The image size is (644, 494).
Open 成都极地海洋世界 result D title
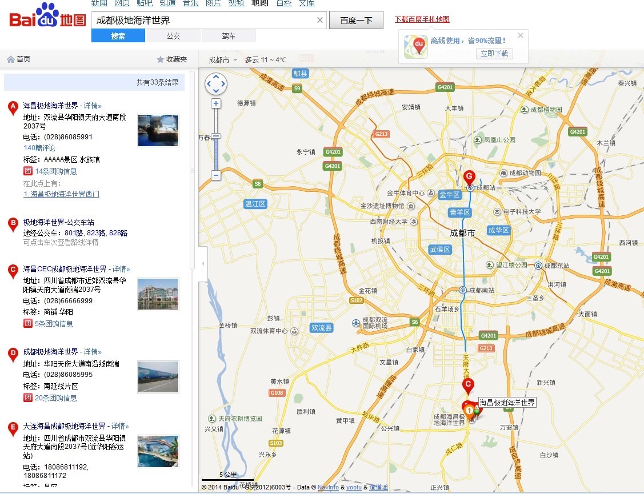click(x=50, y=352)
